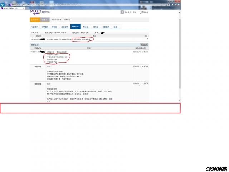Click the order number starting RM1405120
This screenshot has height=172, width=229.
38,39
